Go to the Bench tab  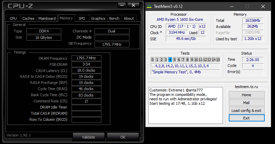point(114,18)
